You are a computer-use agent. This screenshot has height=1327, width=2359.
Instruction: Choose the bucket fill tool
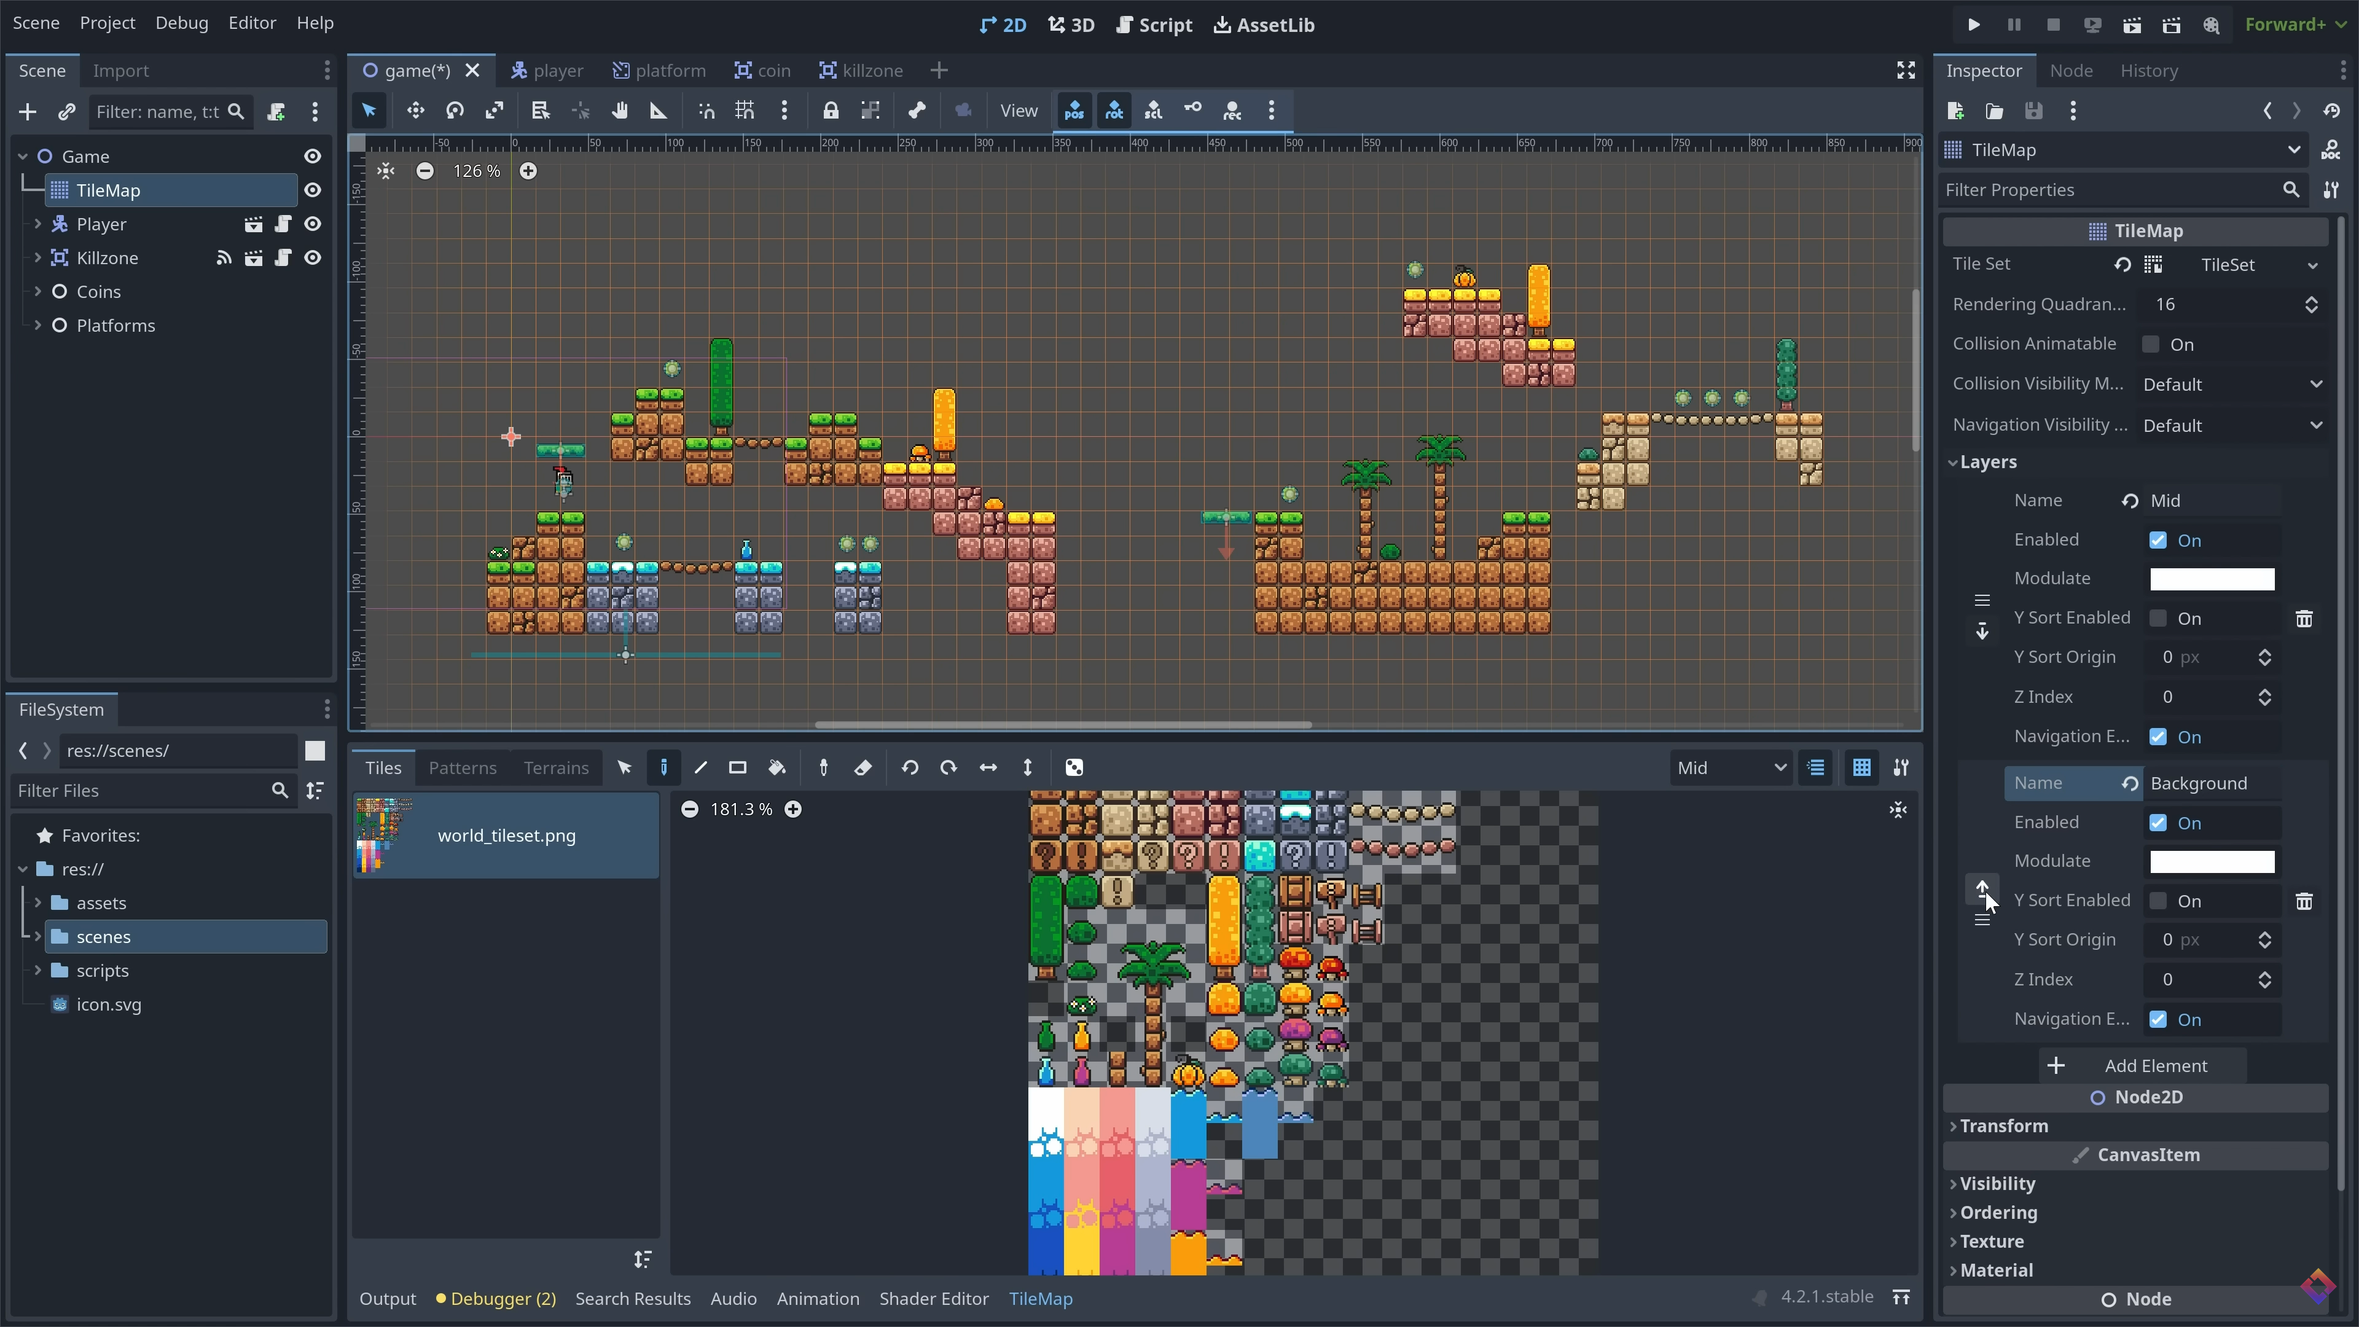pyautogui.click(x=777, y=767)
